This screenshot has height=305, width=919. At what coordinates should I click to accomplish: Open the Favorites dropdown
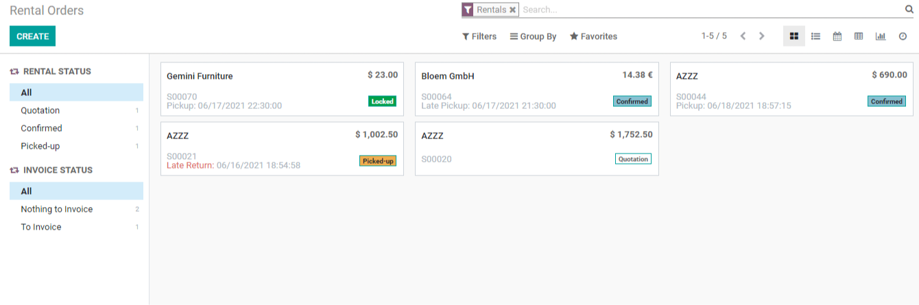pos(593,36)
